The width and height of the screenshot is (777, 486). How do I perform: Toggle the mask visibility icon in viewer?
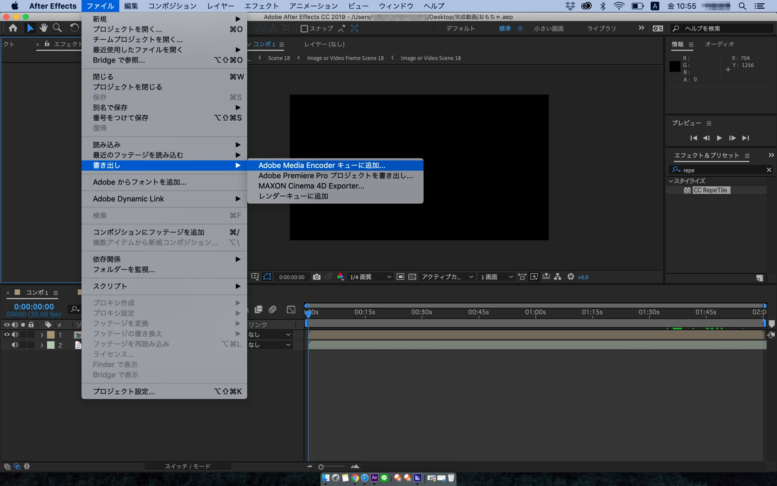click(x=267, y=277)
